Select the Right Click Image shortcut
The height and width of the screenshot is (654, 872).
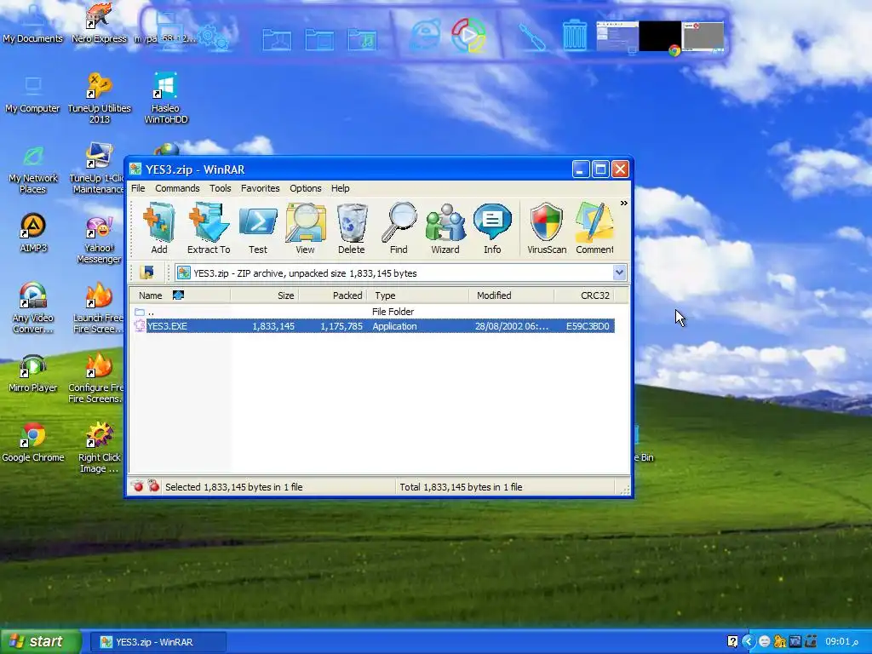click(x=99, y=448)
